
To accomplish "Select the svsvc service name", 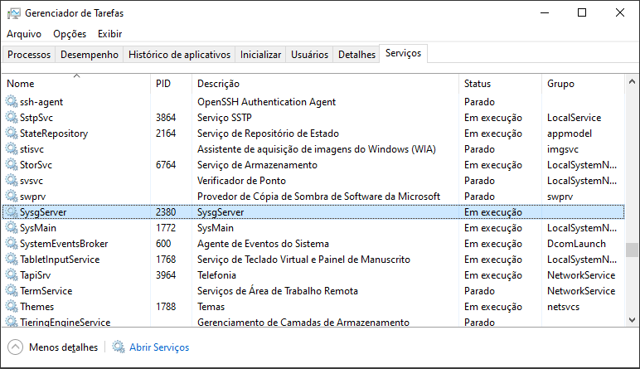I will pyautogui.click(x=32, y=181).
